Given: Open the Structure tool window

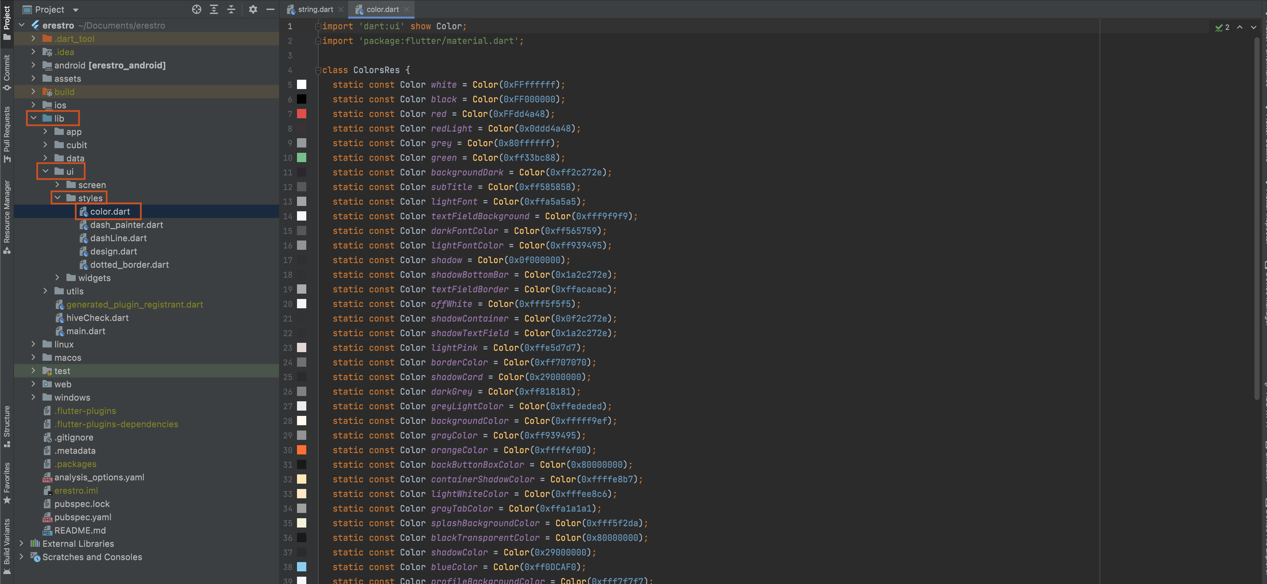Looking at the screenshot, I should coord(7,427).
